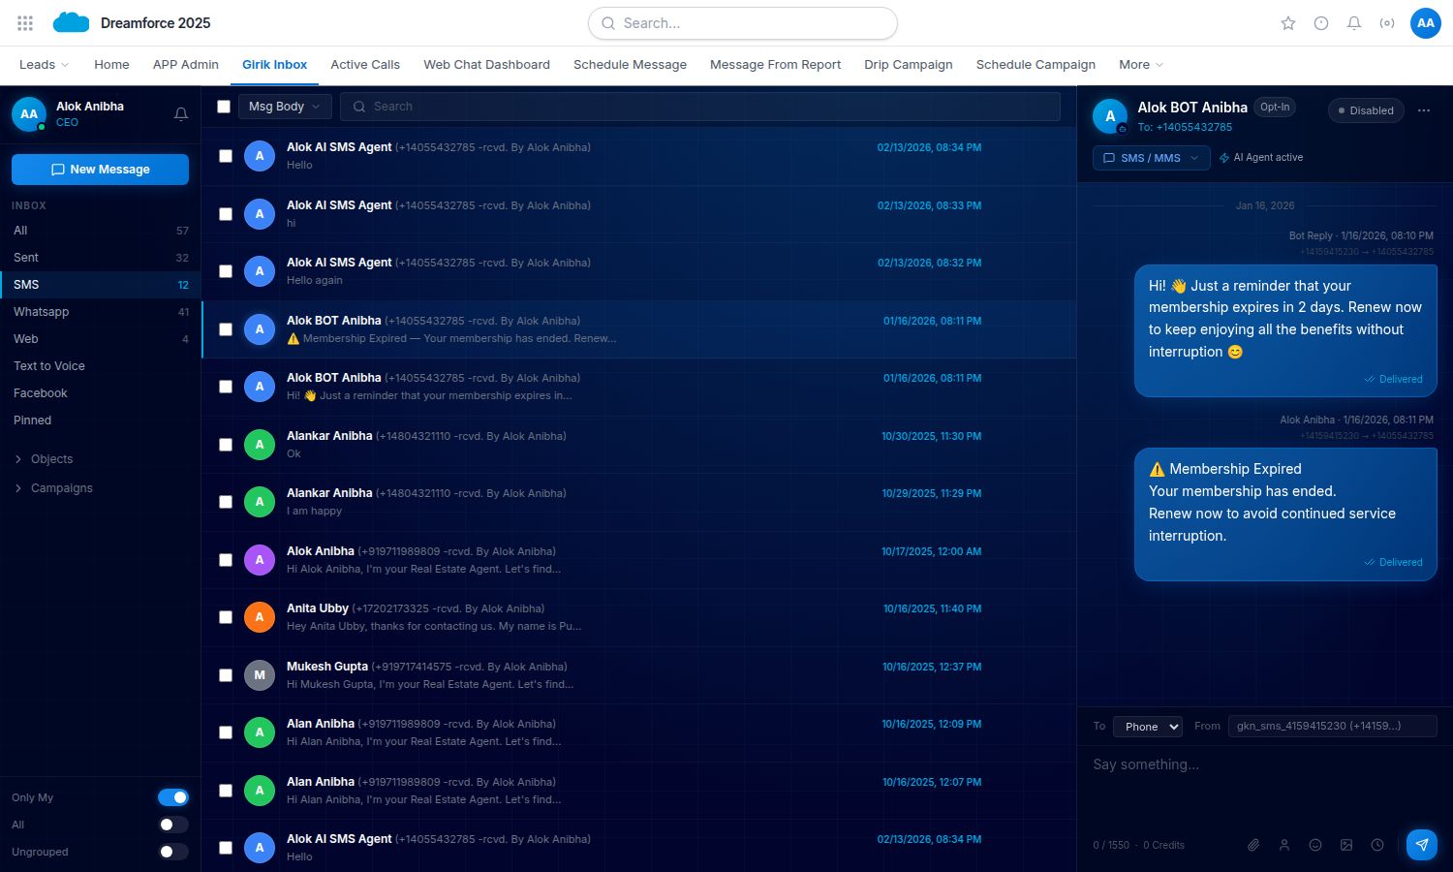This screenshot has width=1453, height=872.
Task: Select the Sent inbox folder
Action: (x=101, y=258)
